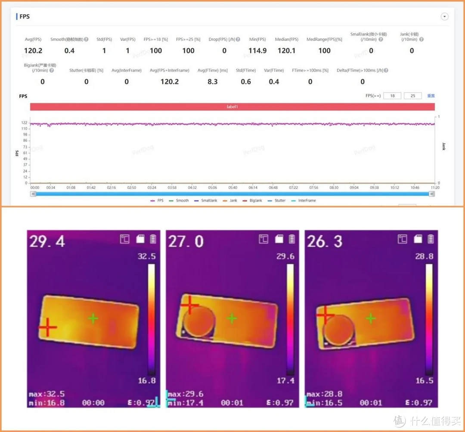Click the right handle of timeline range slider
This screenshot has width=465, height=432.
click(x=432, y=194)
